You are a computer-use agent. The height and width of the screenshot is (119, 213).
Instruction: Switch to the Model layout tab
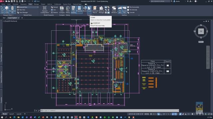[x=5, y=114]
